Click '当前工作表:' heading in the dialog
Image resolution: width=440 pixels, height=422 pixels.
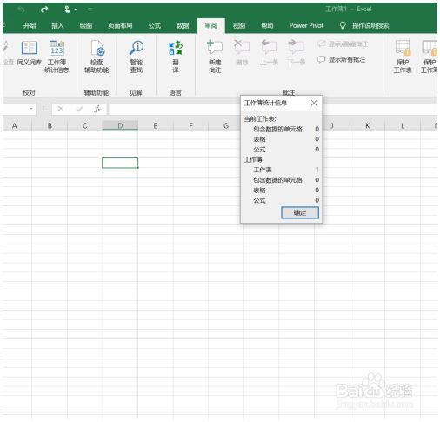260,118
